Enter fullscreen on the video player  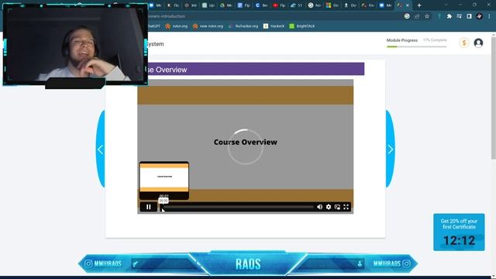pyautogui.click(x=346, y=207)
